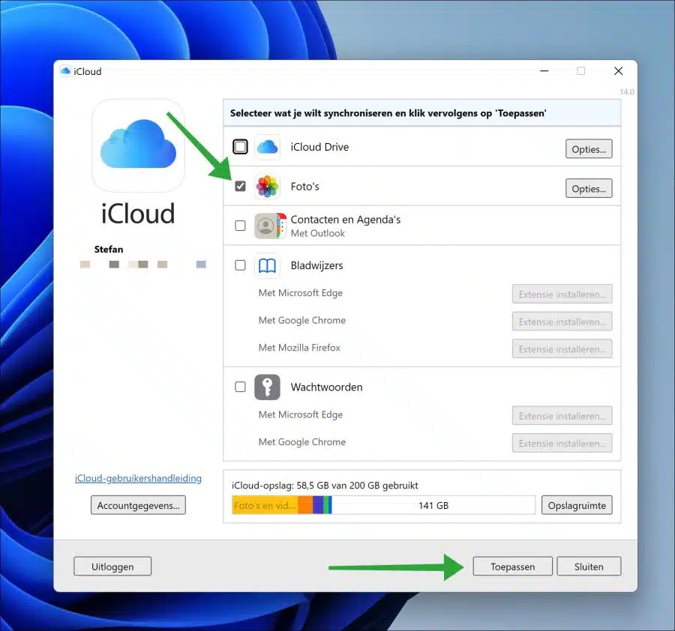Install Bladwijzers extension for Google Chrome
The image size is (675, 631).
(x=562, y=321)
